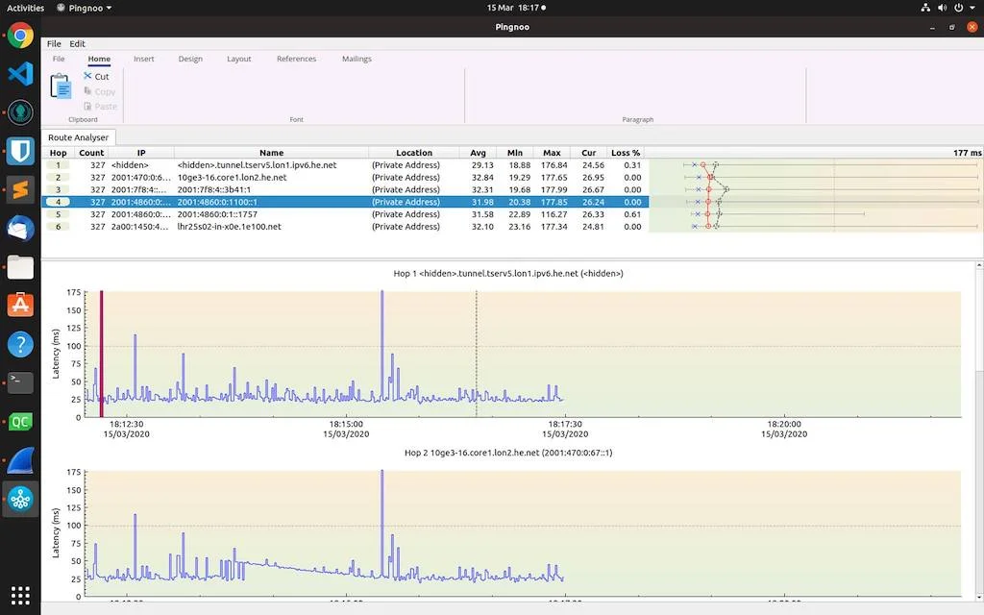Switch to the Layout ribbon tab
The width and height of the screenshot is (984, 615).
[x=238, y=59]
